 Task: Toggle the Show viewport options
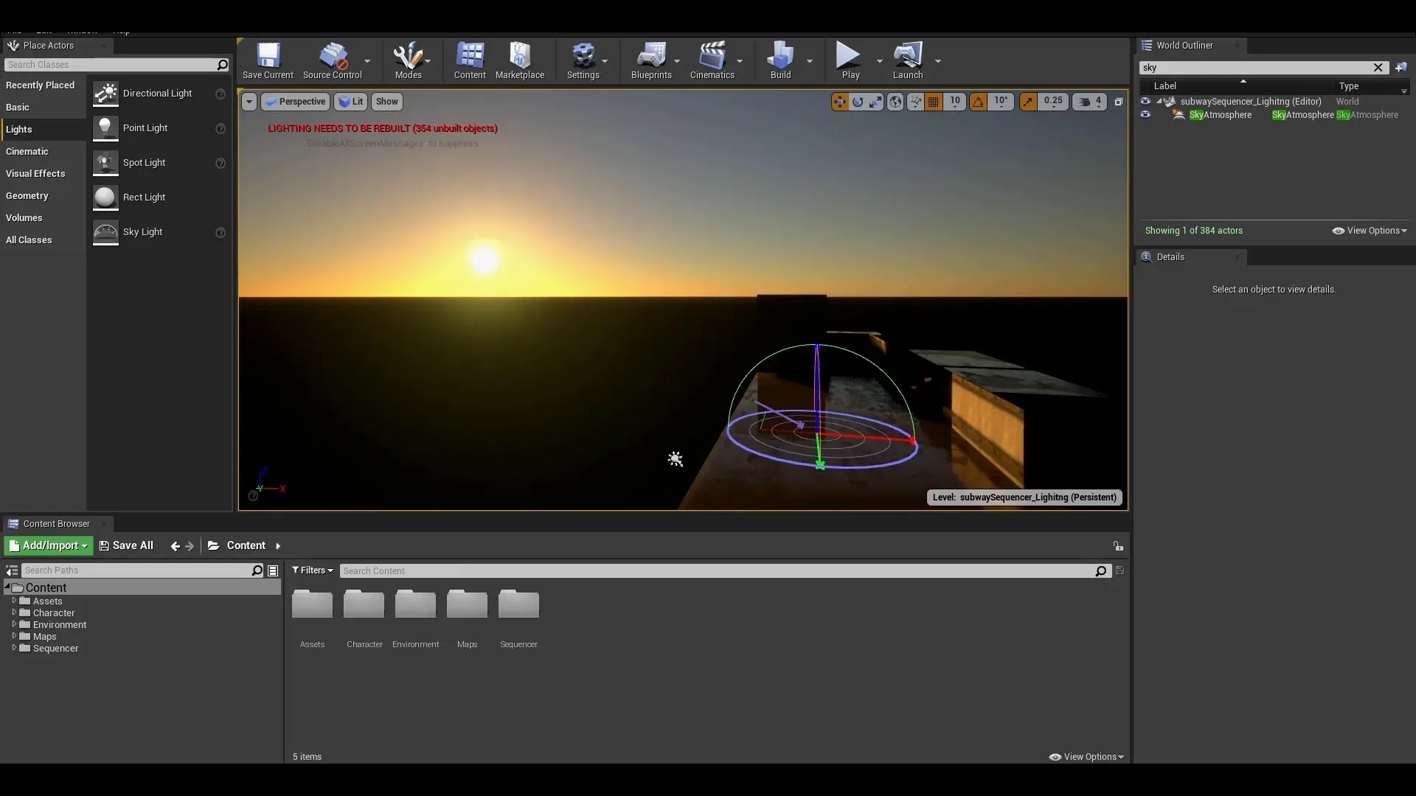click(386, 101)
